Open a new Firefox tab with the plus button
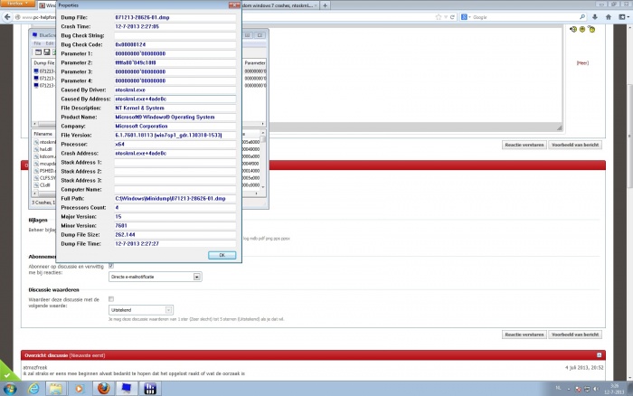This screenshot has width=633, height=396. click(325, 5)
